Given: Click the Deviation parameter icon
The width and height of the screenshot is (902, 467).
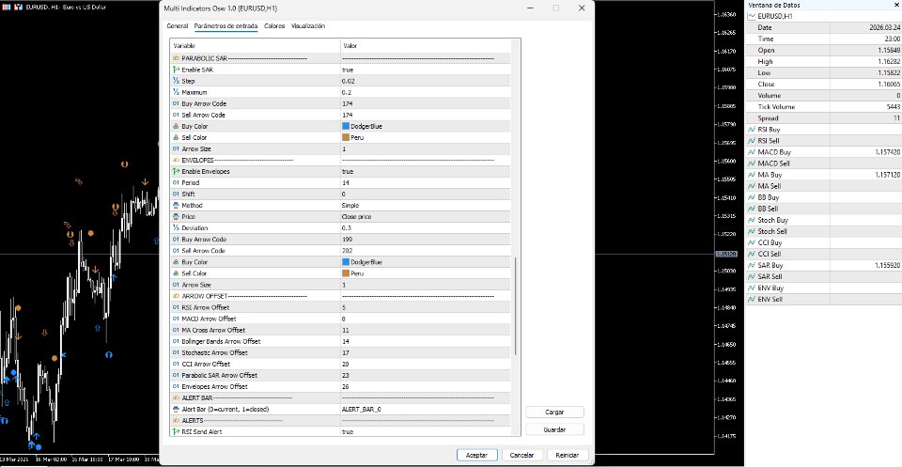Looking at the screenshot, I should tap(176, 227).
